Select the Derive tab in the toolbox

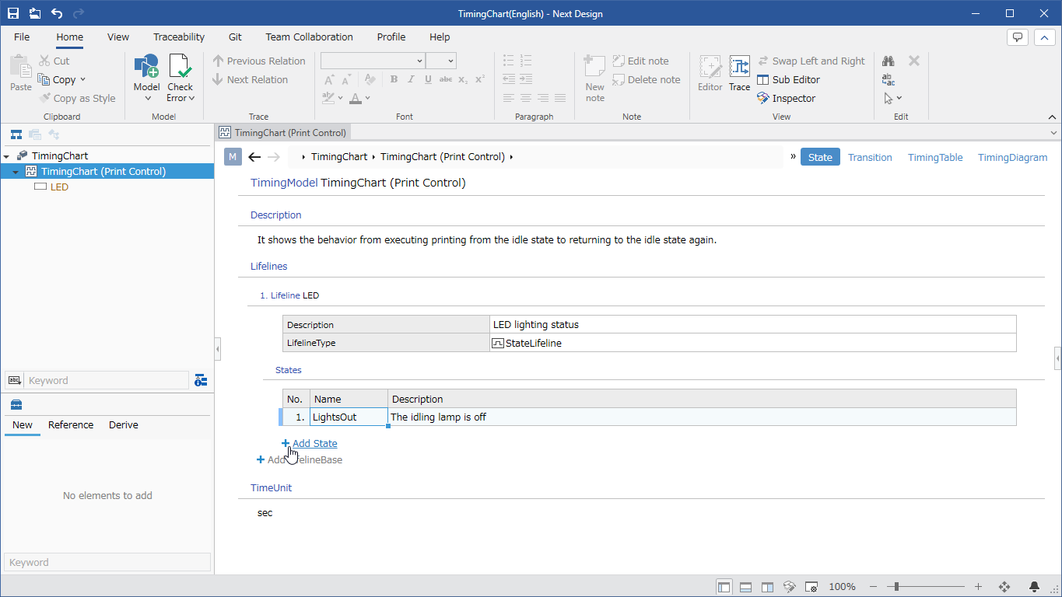click(124, 425)
